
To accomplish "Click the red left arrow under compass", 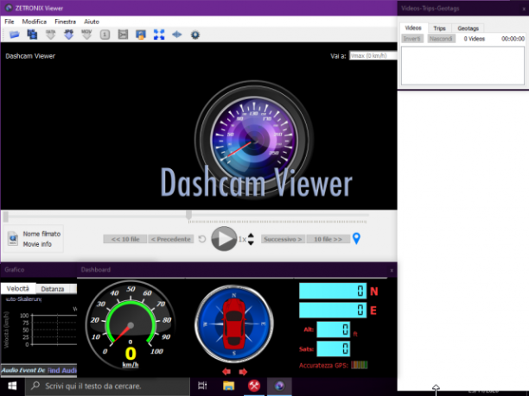I will pyautogui.click(x=226, y=372).
